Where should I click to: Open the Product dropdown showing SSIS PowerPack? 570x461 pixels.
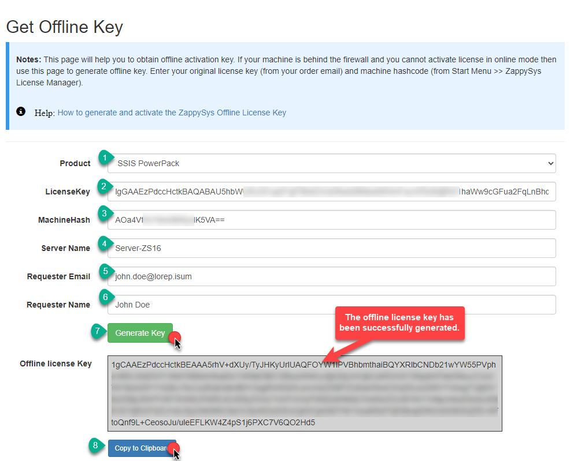(331, 163)
